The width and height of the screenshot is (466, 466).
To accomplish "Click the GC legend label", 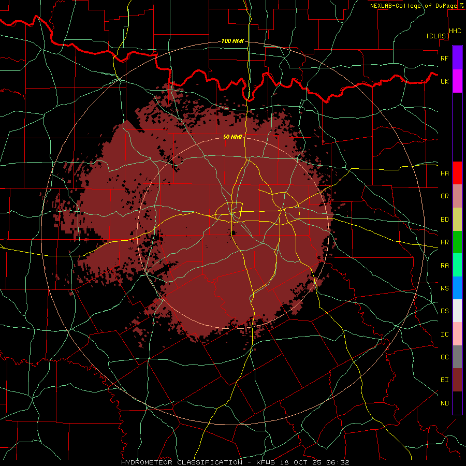I will 445,357.
